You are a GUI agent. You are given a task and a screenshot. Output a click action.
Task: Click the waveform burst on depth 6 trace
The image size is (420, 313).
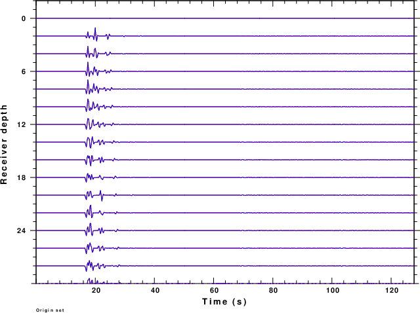tap(98, 69)
